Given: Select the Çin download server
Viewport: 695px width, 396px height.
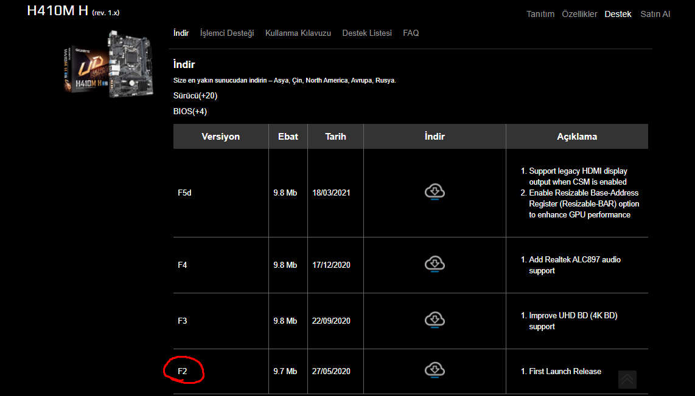Looking at the screenshot, I should tap(297, 81).
